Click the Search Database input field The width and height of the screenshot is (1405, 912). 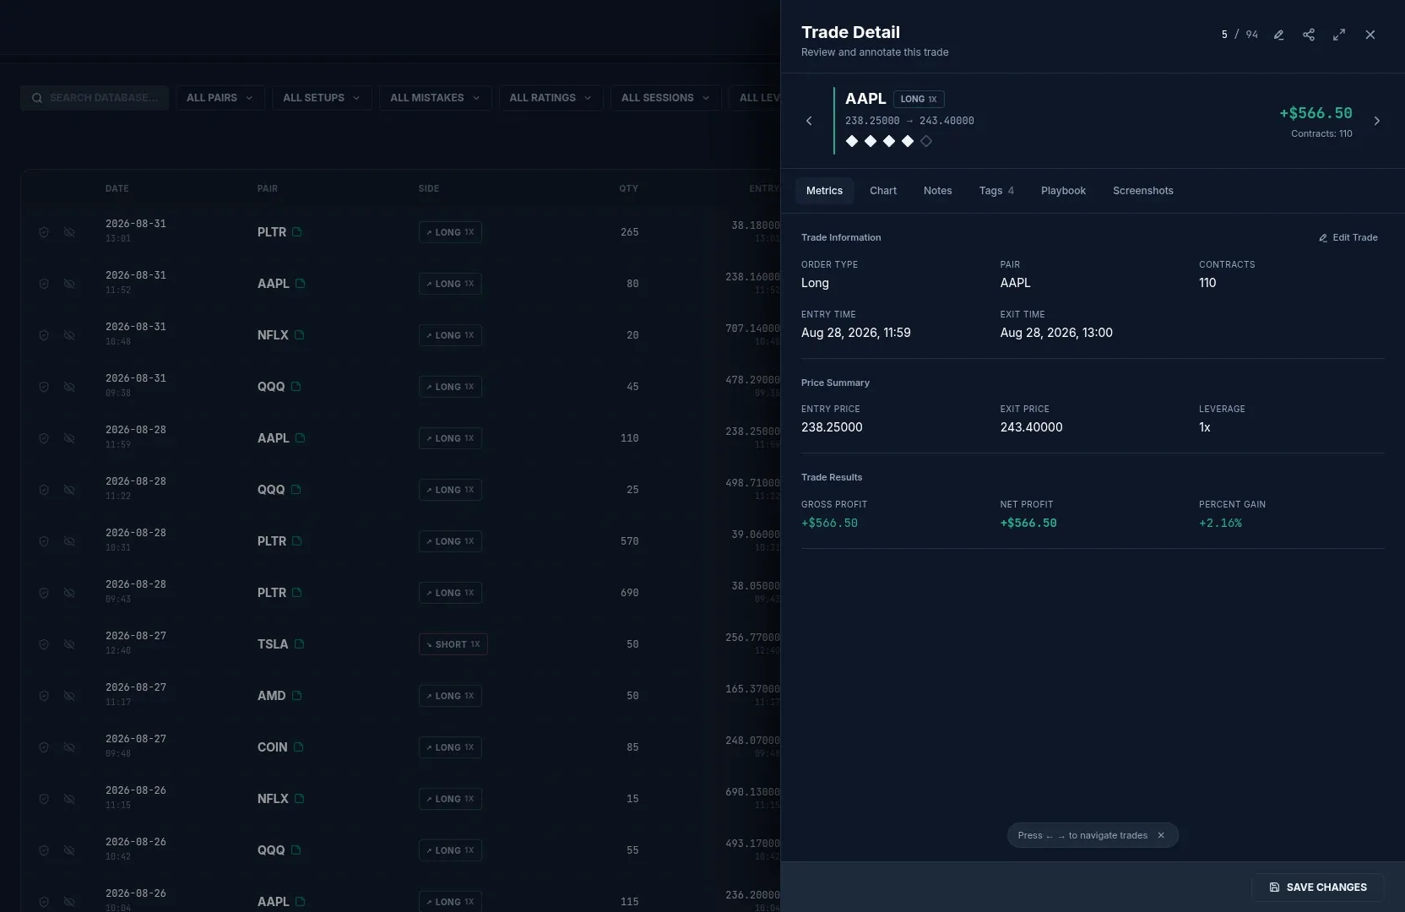coord(95,98)
